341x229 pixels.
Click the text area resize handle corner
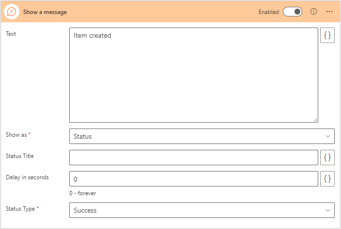(x=315, y=119)
